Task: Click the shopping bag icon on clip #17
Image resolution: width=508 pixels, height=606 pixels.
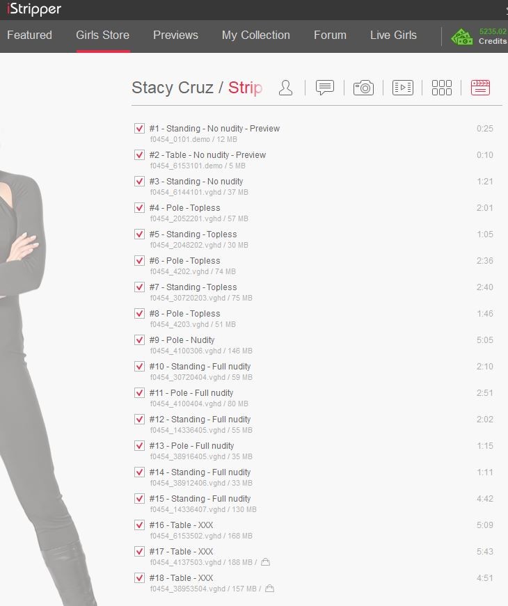Action: [265, 562]
